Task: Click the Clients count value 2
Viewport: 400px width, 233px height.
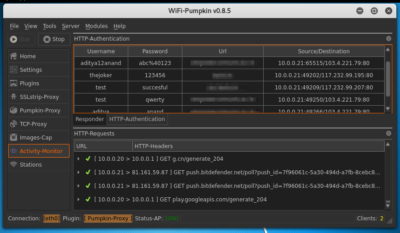Action: pyautogui.click(x=381, y=219)
